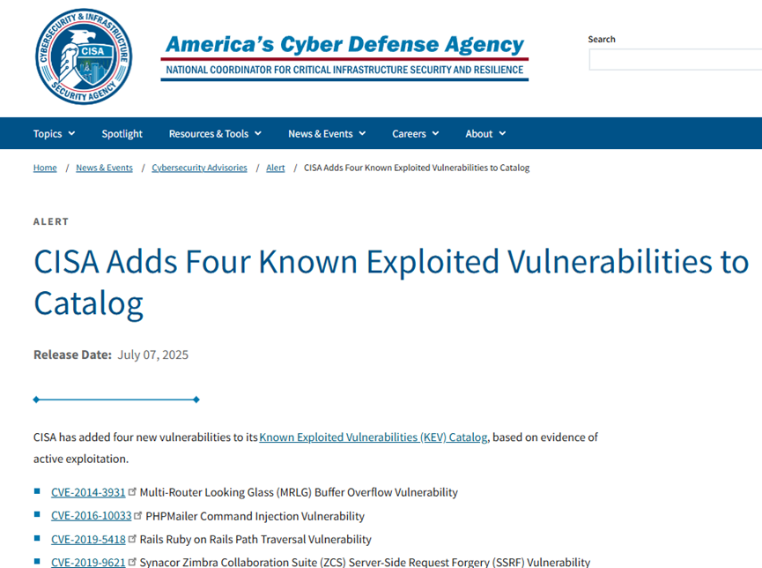The image size is (762, 568).
Task: Expand the News & Events nav menu
Action: click(327, 134)
